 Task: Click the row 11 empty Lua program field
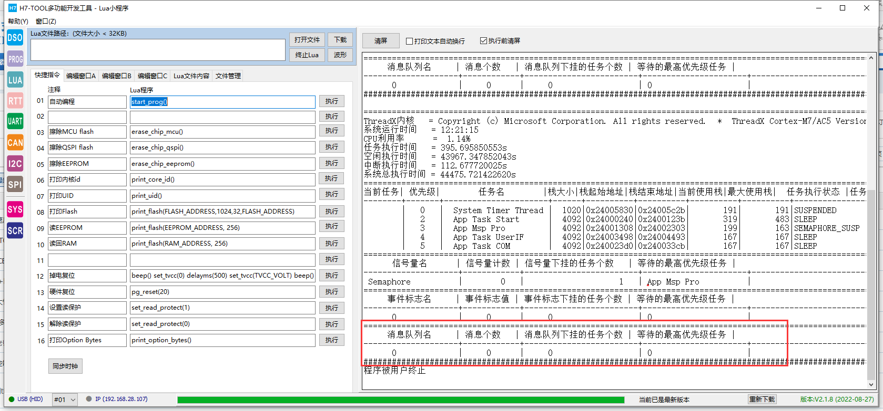point(222,260)
